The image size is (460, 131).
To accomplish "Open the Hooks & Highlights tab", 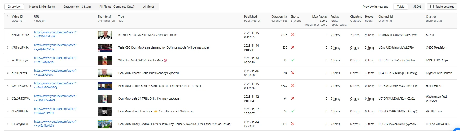I will point(42,7).
